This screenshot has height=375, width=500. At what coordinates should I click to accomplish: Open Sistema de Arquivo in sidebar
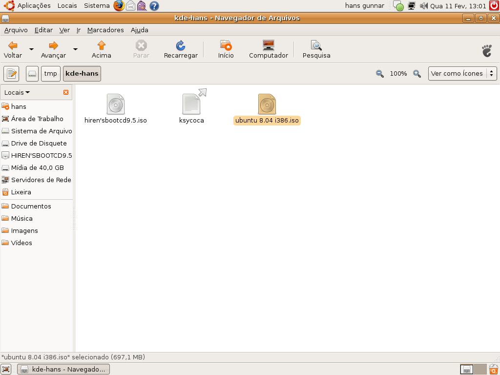pyautogui.click(x=36, y=131)
